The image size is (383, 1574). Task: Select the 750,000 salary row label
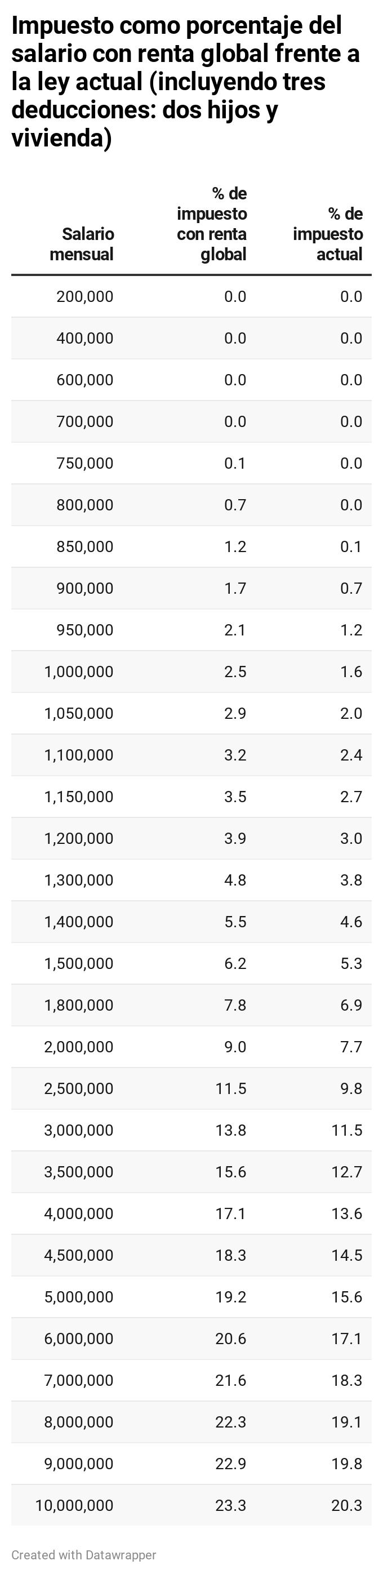pyautogui.click(x=85, y=463)
